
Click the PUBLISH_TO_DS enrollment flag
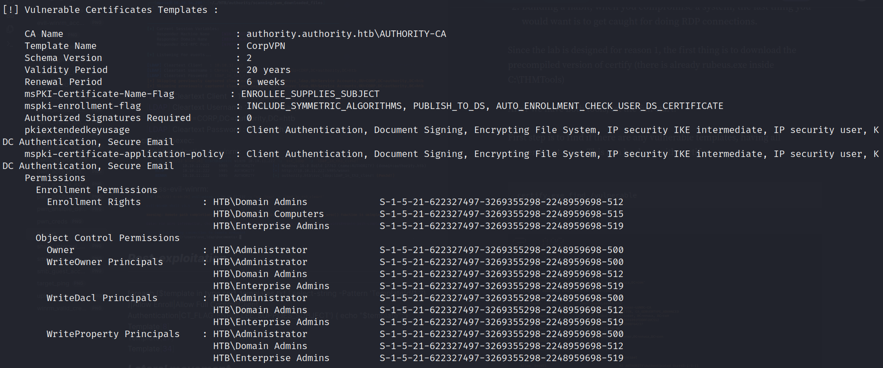449,106
